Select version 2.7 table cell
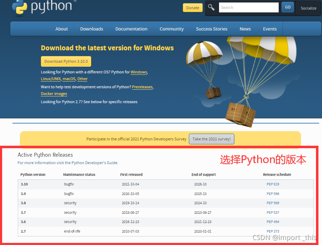 [x=23, y=231]
